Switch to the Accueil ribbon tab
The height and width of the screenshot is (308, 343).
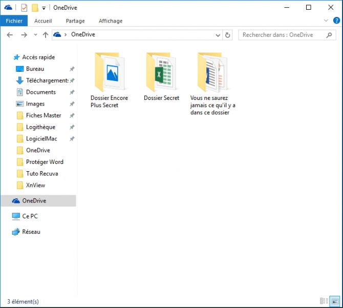[43, 21]
